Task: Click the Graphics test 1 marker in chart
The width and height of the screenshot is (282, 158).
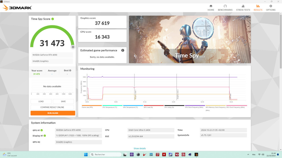Action: 135,95
